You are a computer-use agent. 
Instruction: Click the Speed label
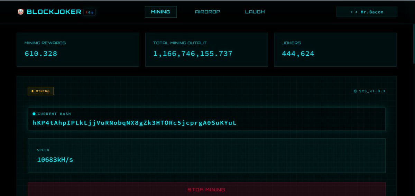[x=43, y=150]
